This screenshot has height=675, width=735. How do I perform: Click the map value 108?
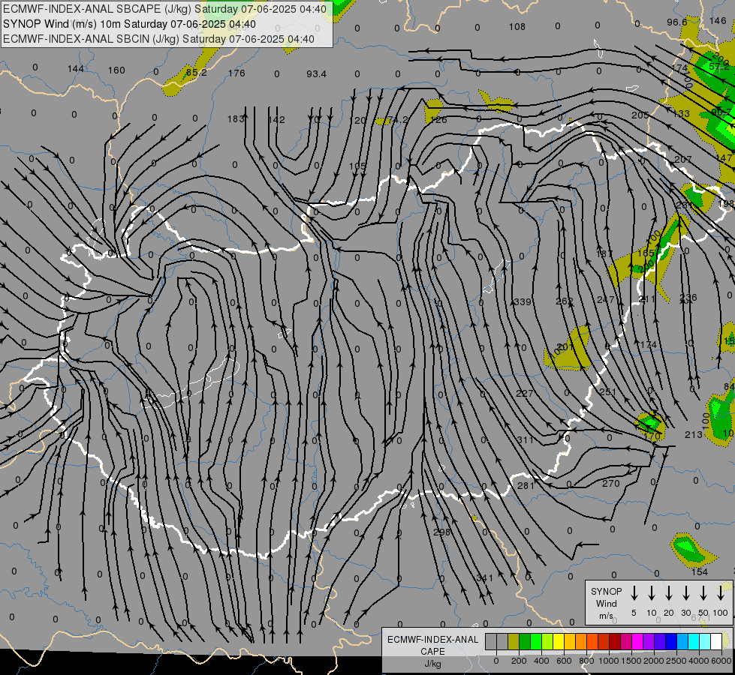coord(517,27)
